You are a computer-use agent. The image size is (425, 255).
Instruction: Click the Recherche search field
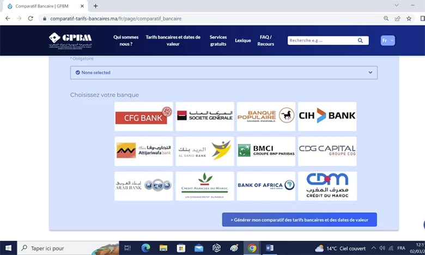(322, 41)
